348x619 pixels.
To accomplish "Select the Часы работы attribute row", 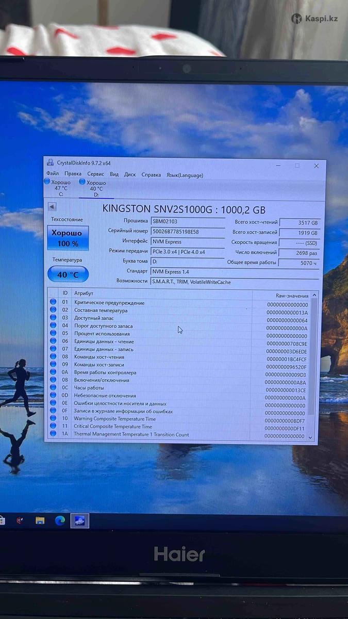I will pyautogui.click(x=155, y=387).
